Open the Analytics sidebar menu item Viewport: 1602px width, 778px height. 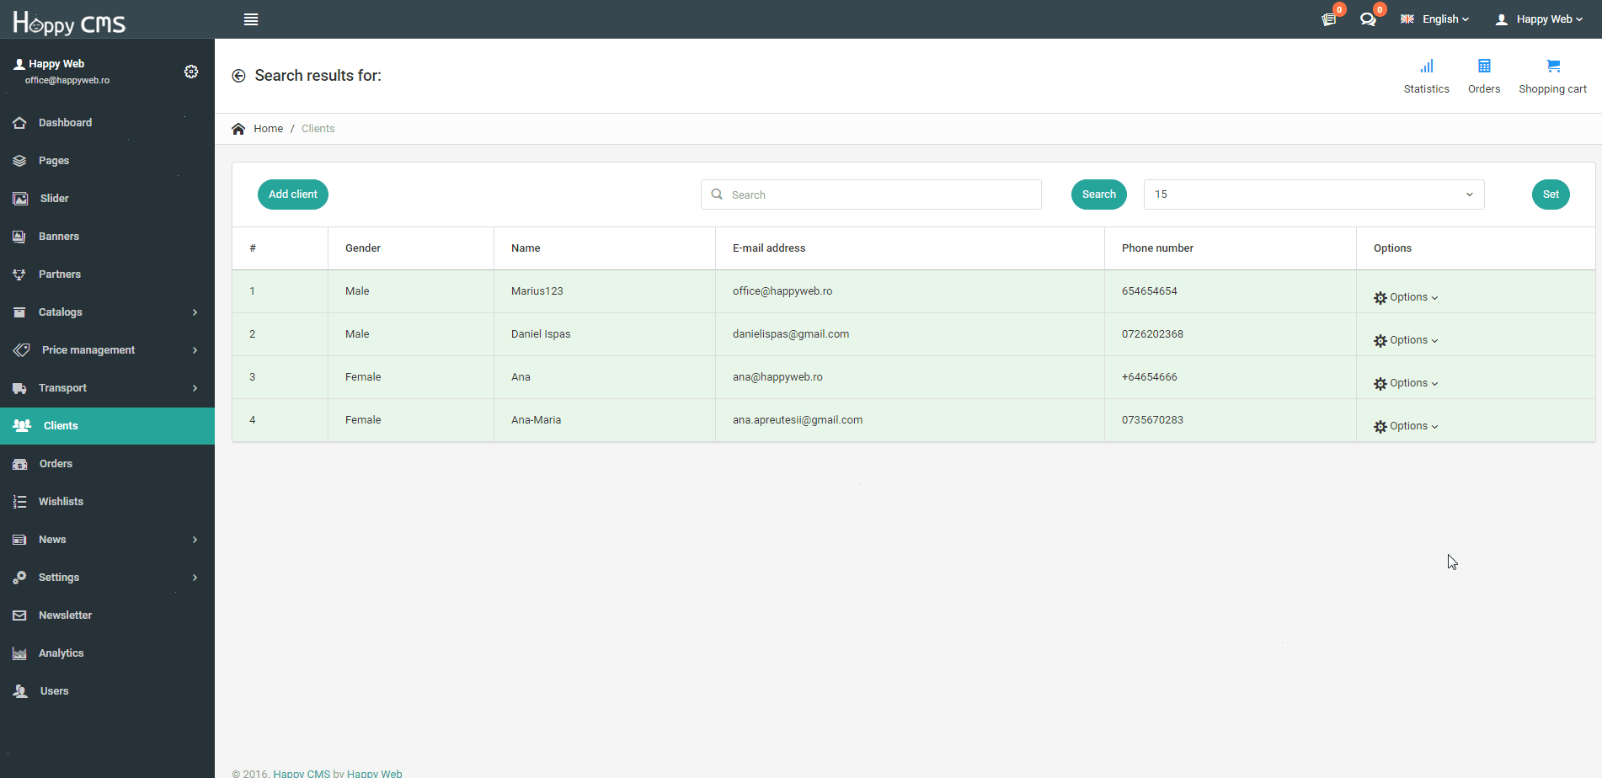pyautogui.click(x=107, y=653)
